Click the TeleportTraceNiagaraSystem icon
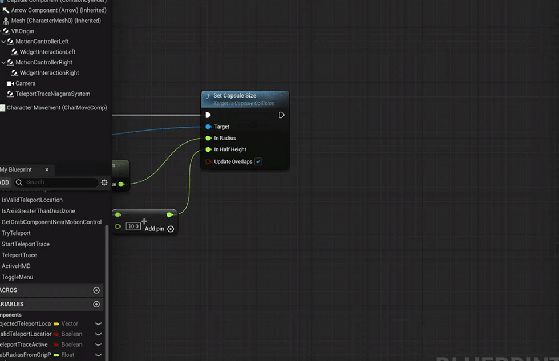Image resolution: width=559 pixels, height=361 pixels. (10, 94)
